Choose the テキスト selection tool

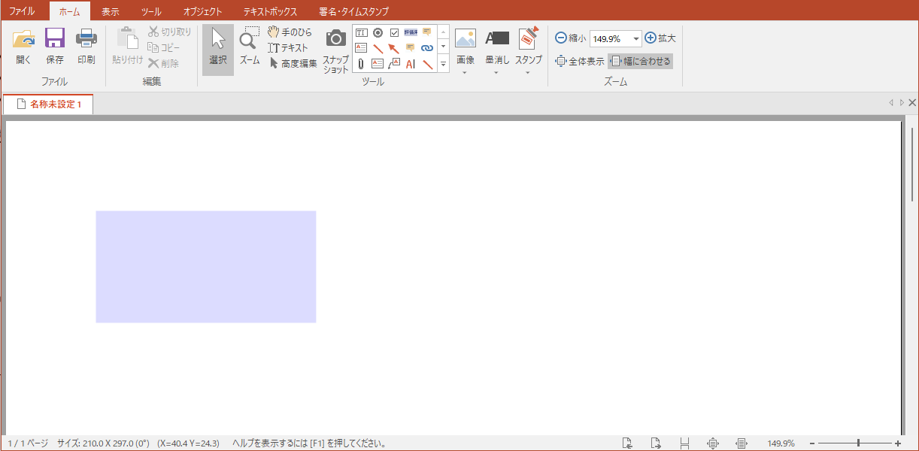[x=289, y=47]
